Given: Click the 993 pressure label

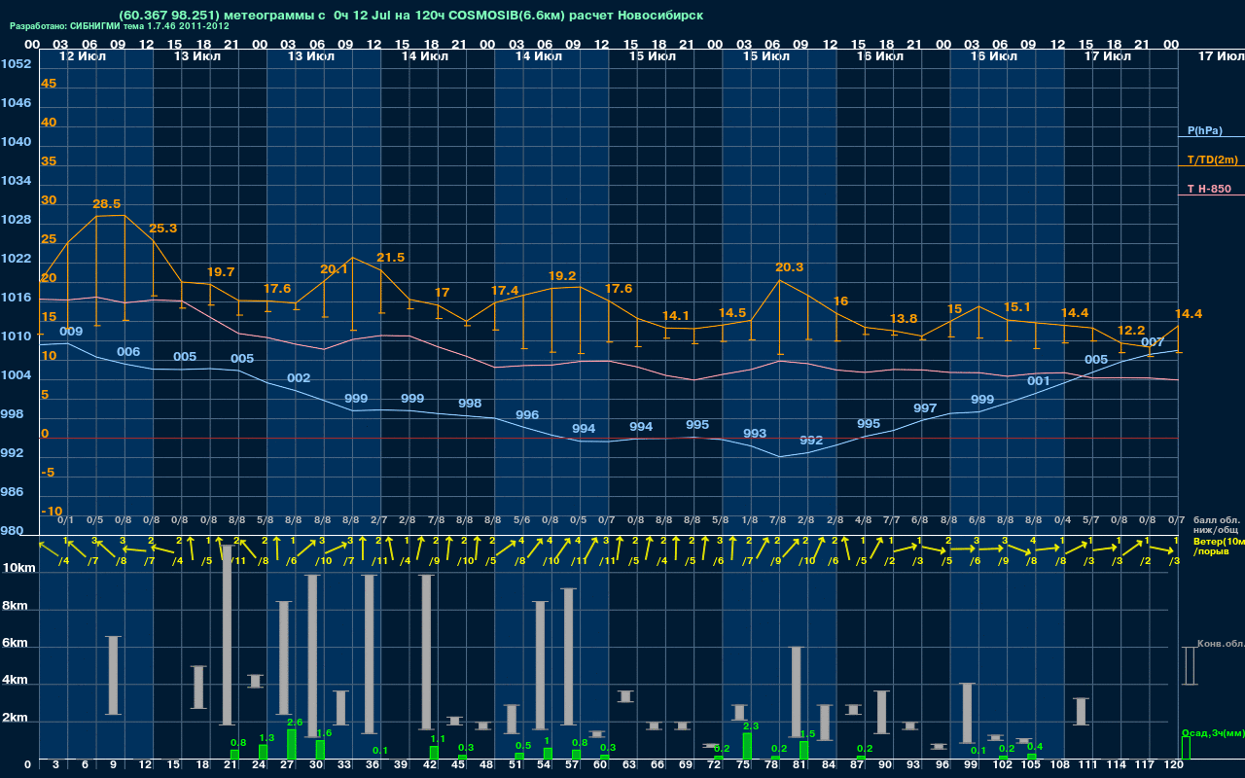Looking at the screenshot, I should coord(755,434).
